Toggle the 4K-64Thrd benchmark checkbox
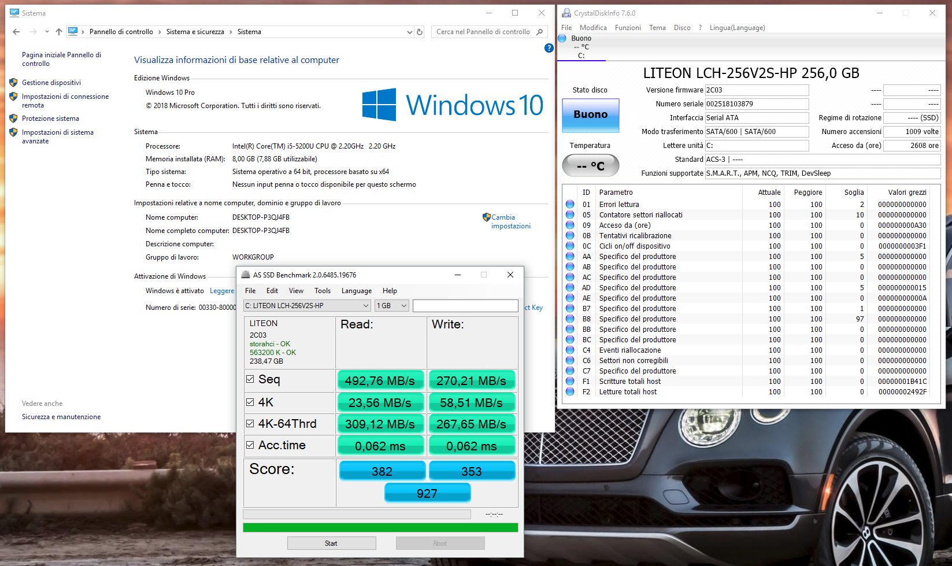952x566 pixels. (250, 423)
